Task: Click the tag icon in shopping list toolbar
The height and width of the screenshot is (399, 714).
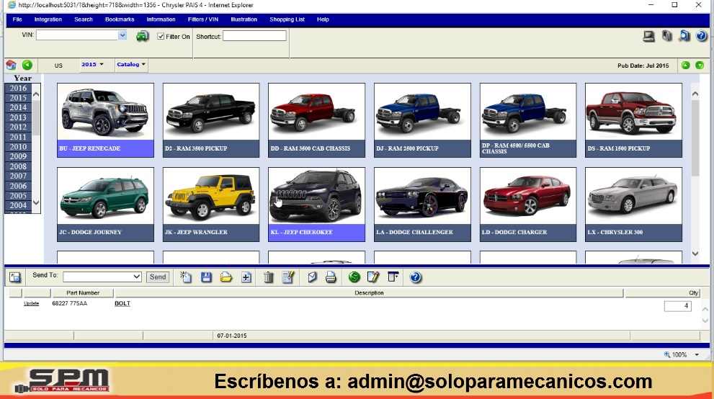Action: coord(312,277)
